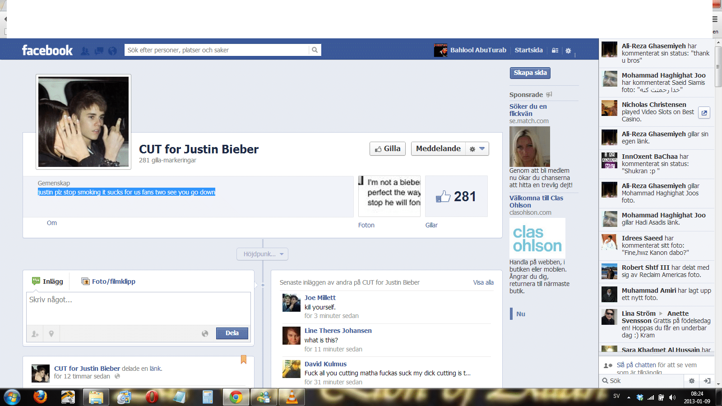Viewport: 722px width, 406px height.
Task: Click the search magnifier button
Action: pyautogui.click(x=315, y=50)
